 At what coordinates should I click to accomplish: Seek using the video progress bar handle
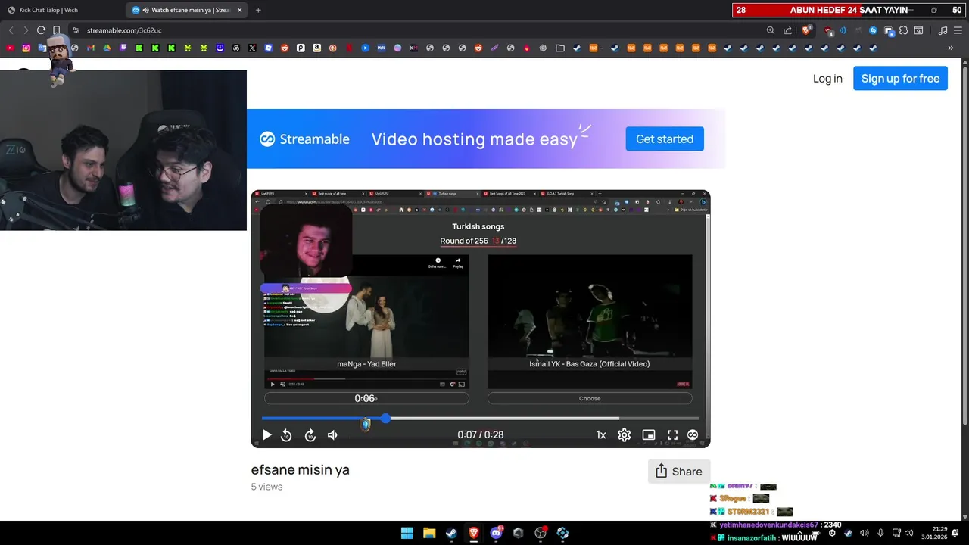point(385,418)
